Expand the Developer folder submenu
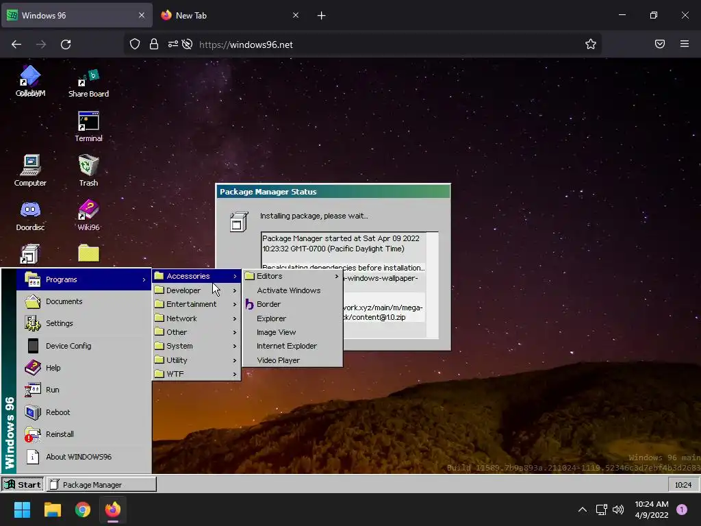 coord(196,290)
